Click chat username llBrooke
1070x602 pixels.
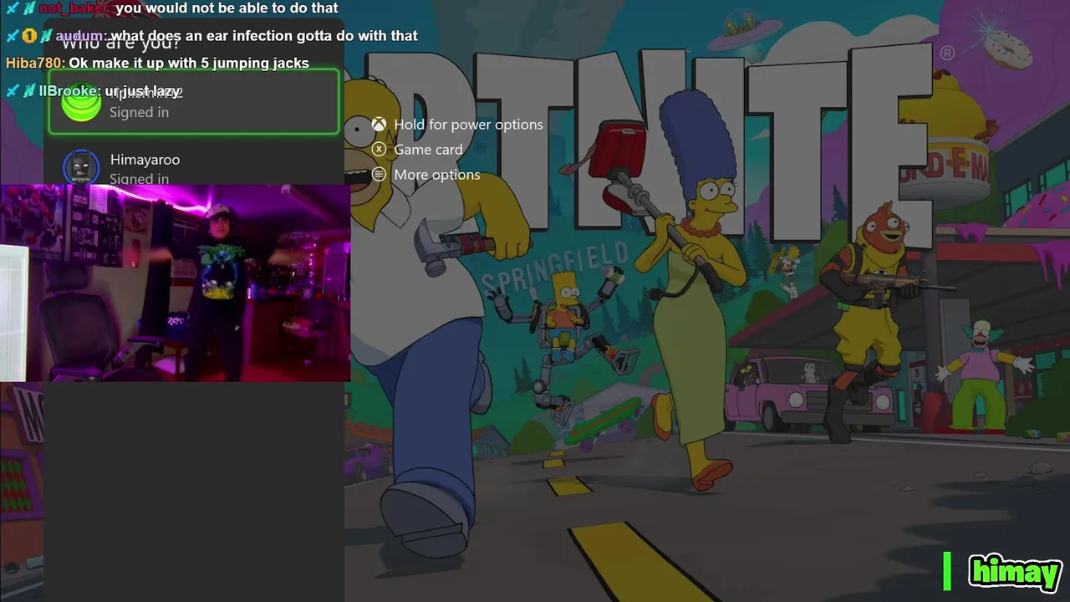[68, 91]
